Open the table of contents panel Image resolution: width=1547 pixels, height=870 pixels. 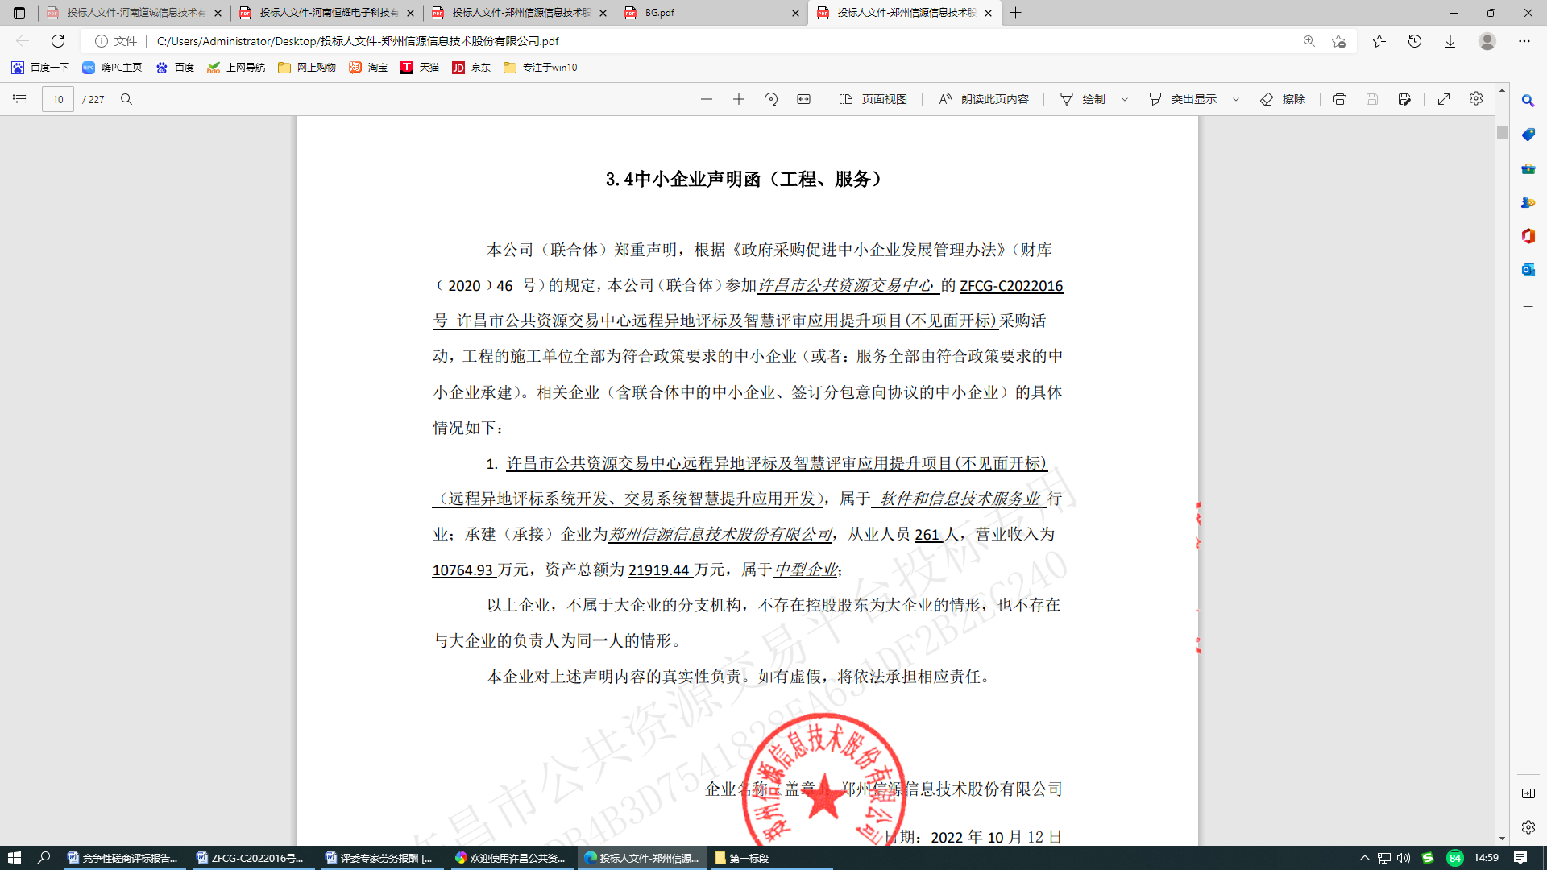[19, 99]
